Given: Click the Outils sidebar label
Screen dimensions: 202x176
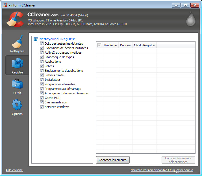Looking at the screenshot, I should (x=17, y=93).
